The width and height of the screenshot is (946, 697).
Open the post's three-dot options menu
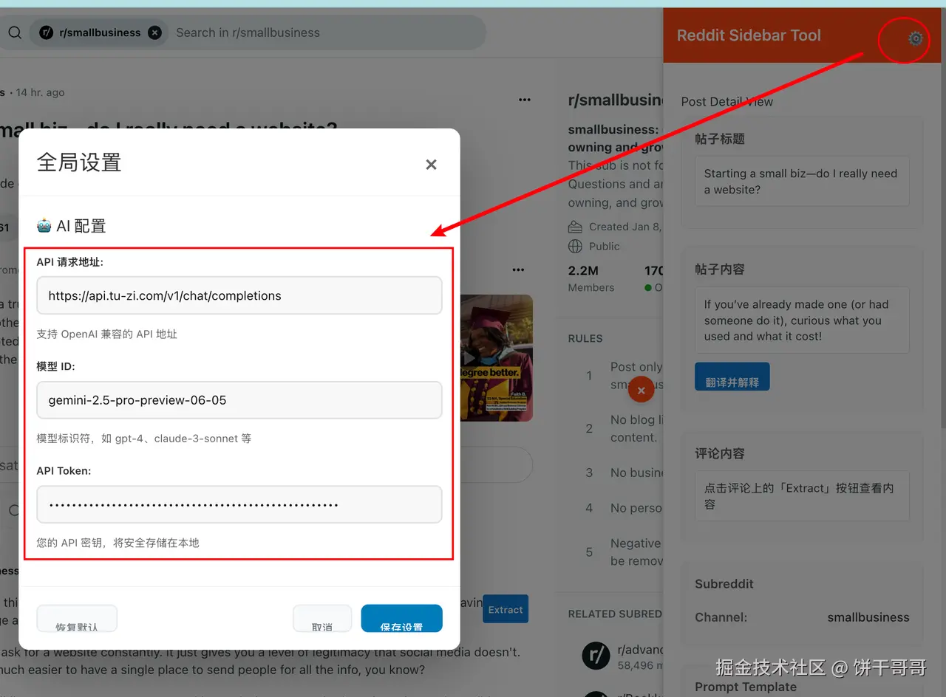click(525, 100)
